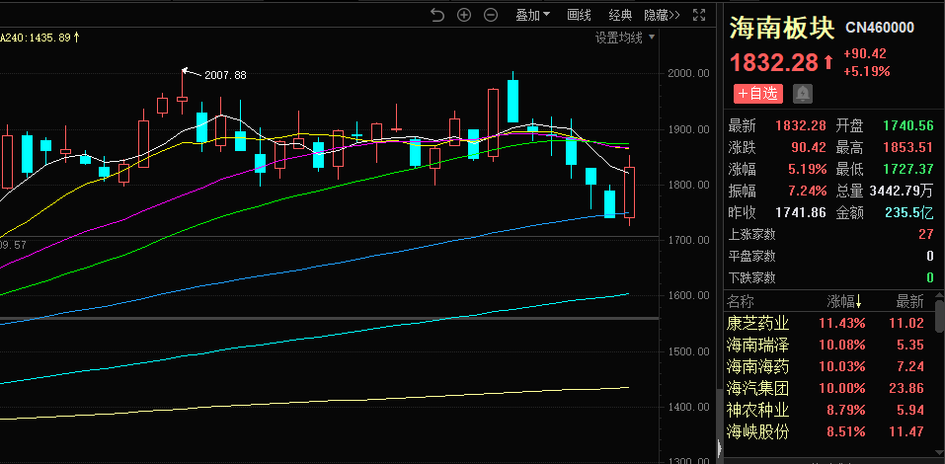Viewport: 945px width, 464px height.
Task: Select the 画线 drawing tool menu
Action: coord(579,15)
